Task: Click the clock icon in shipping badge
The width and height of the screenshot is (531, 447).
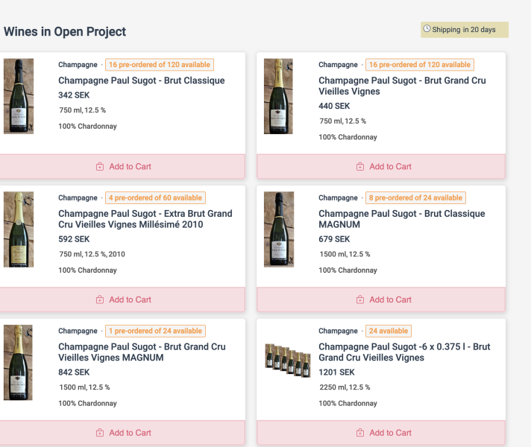Action: (x=427, y=29)
